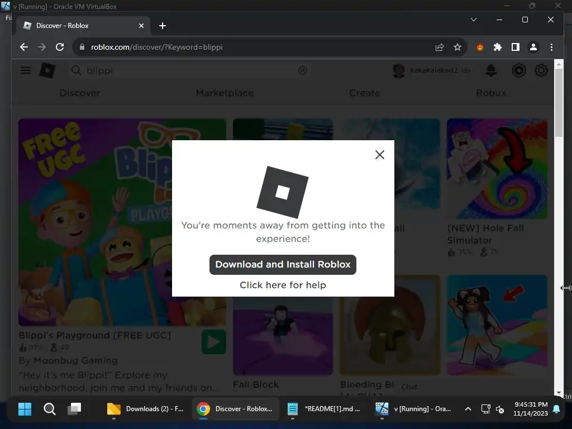Click the browser forward arrow
This screenshot has width=572, height=429.
pos(42,47)
